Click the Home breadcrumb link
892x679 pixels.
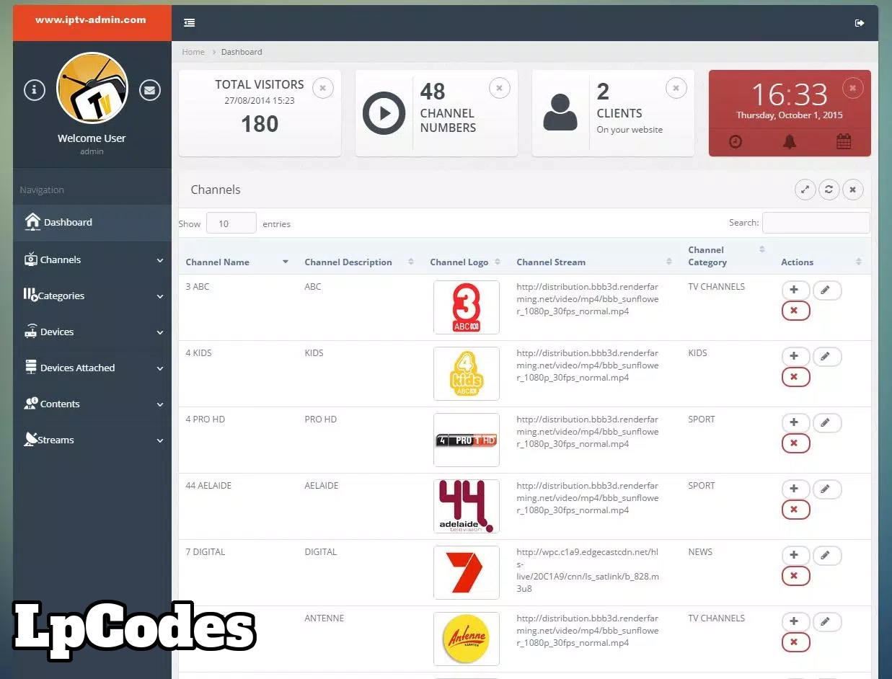coord(193,52)
